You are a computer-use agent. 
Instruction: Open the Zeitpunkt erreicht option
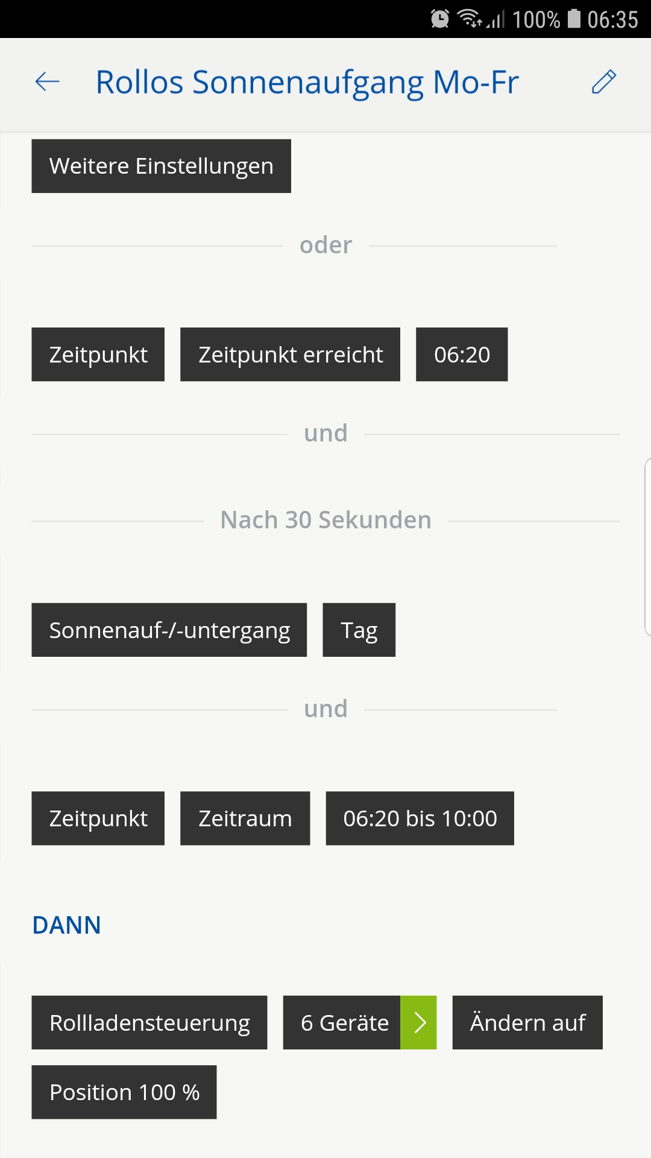[290, 355]
